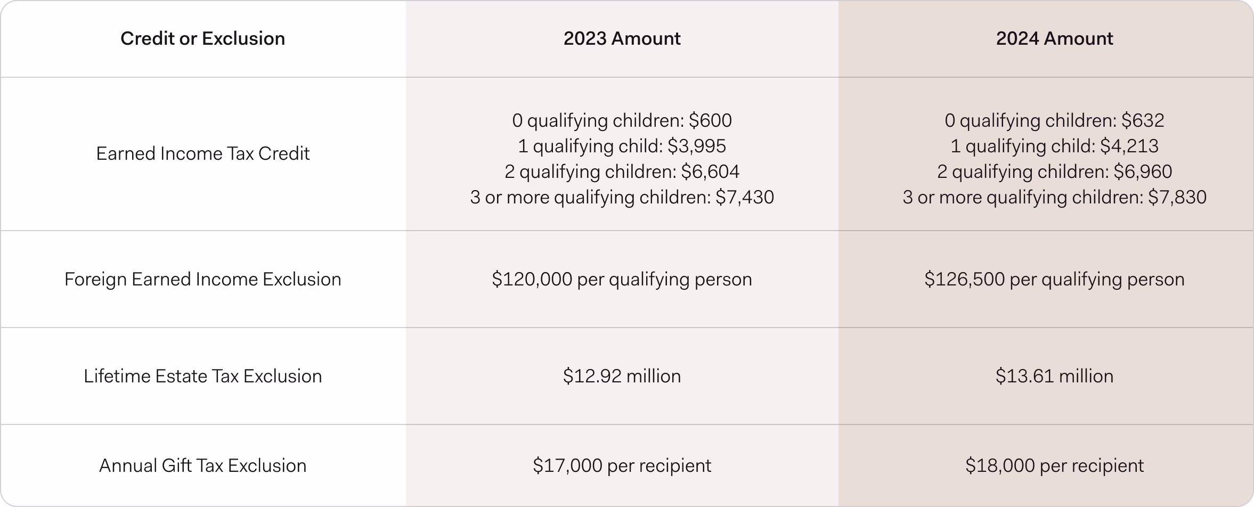Select the 2024 Amount column header

tap(1054, 38)
